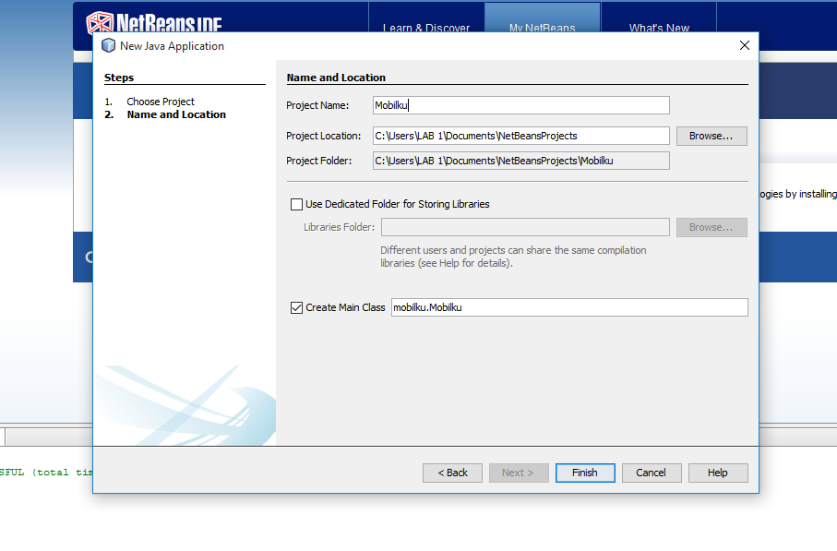
Task: Click the Libraries Folder field
Action: [525, 227]
